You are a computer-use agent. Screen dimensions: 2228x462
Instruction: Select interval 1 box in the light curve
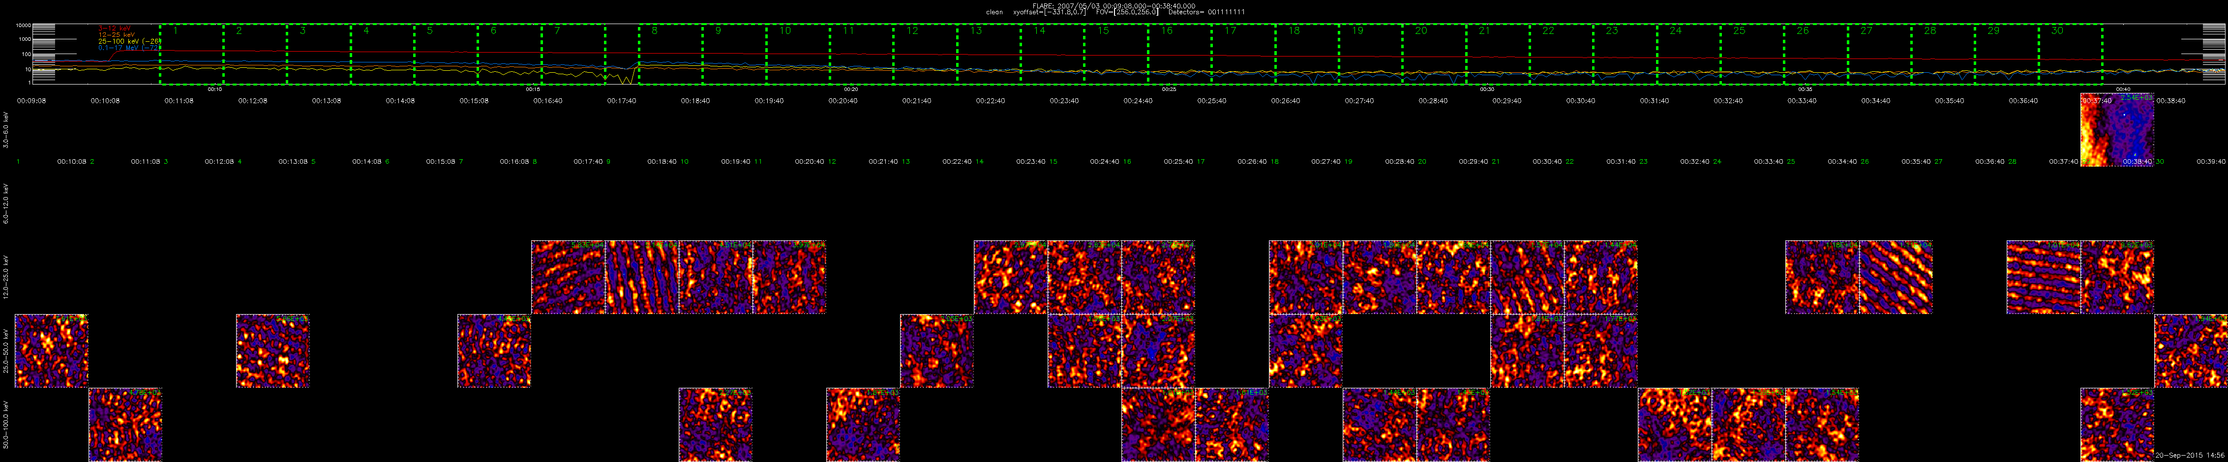(192, 54)
